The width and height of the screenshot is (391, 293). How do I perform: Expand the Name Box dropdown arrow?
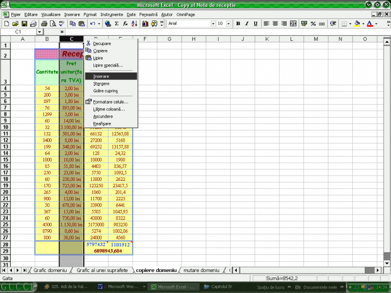(x=39, y=32)
